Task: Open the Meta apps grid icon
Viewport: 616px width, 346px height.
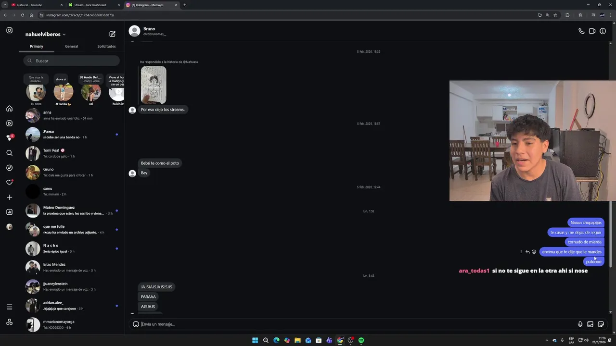Action: (9, 322)
